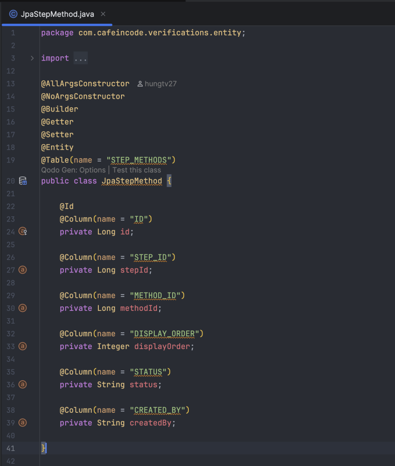
Task: Click the primary key attribute icon beside id field
Action: pos(23,231)
